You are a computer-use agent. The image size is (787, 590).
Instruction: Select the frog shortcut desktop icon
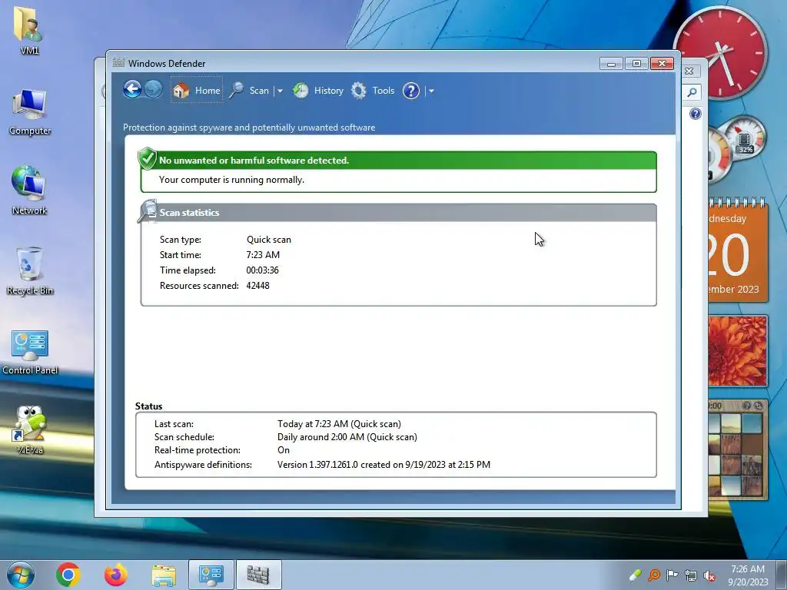[x=30, y=430]
